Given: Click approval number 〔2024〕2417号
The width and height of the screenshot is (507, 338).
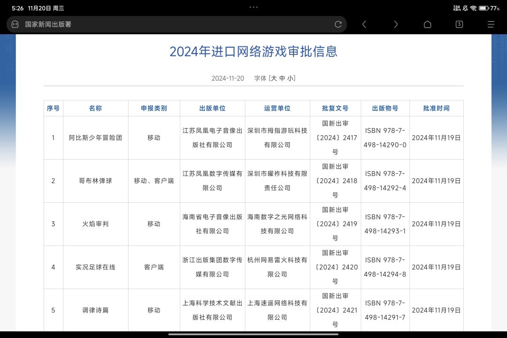Looking at the screenshot, I should coord(335,138).
